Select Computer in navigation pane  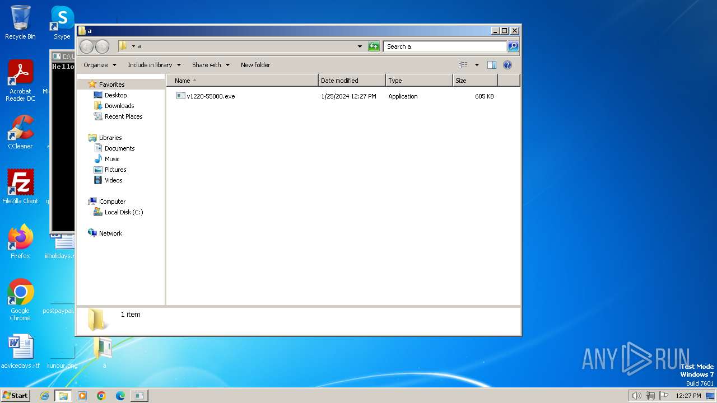(112, 201)
